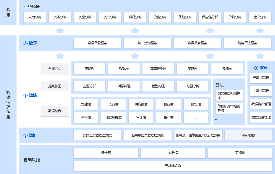This screenshot has height=174, width=275.
Task: Click the 数据目录服务 service box
Action: 97,43
